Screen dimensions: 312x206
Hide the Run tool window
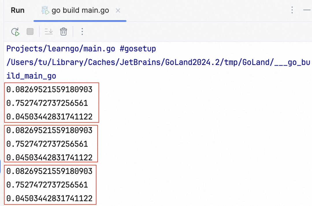307,10
